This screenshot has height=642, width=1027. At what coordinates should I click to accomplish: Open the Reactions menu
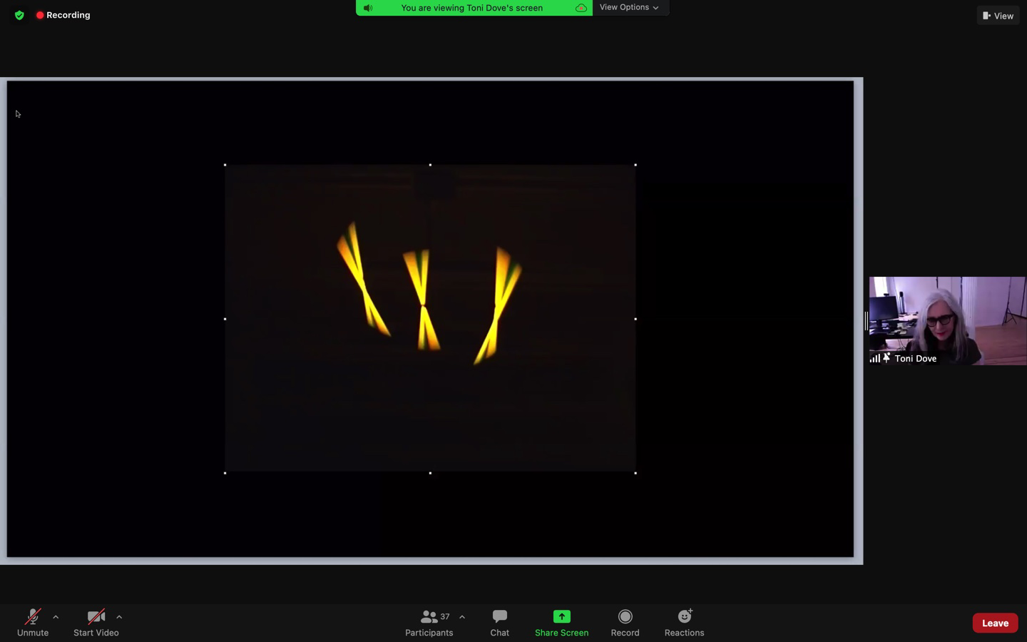pos(685,623)
